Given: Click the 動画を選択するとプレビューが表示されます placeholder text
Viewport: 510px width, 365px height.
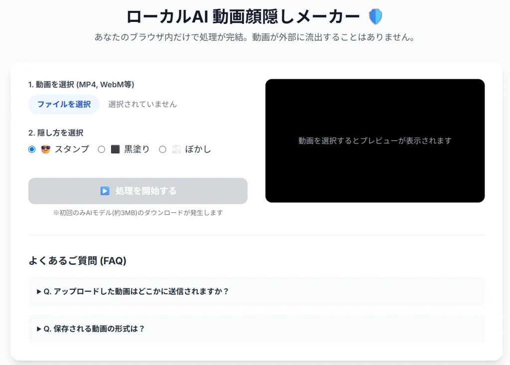Looking at the screenshot, I should 375,141.
